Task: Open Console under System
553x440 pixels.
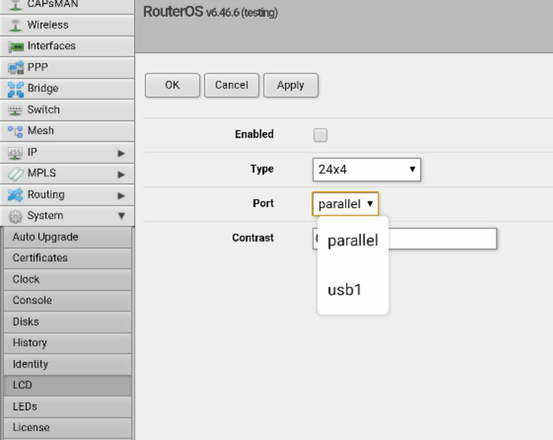Action: pyautogui.click(x=67, y=300)
